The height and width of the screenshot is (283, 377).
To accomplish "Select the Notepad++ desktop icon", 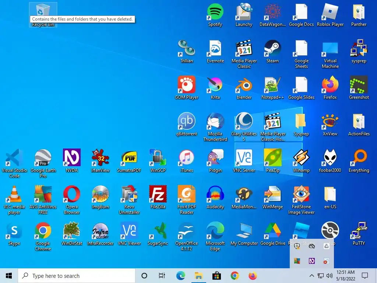I will coord(272,88).
